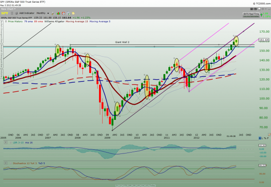The height and width of the screenshot is (187, 271).
Task: Click the Price History indicator label
Action: tap(15, 21)
